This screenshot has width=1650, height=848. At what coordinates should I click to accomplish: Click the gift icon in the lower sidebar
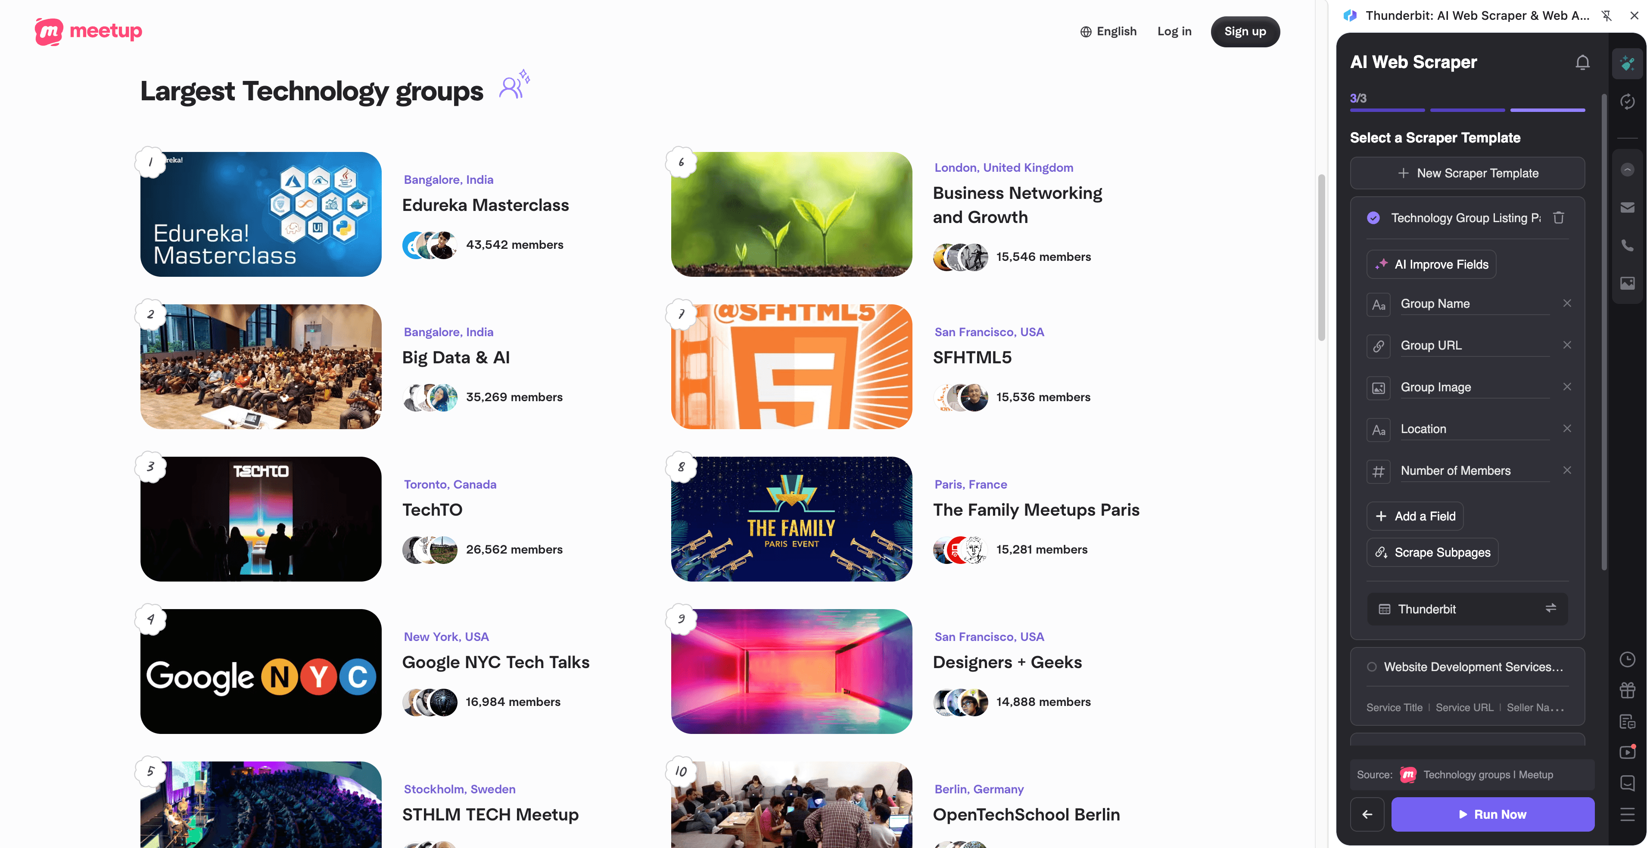pyautogui.click(x=1628, y=690)
